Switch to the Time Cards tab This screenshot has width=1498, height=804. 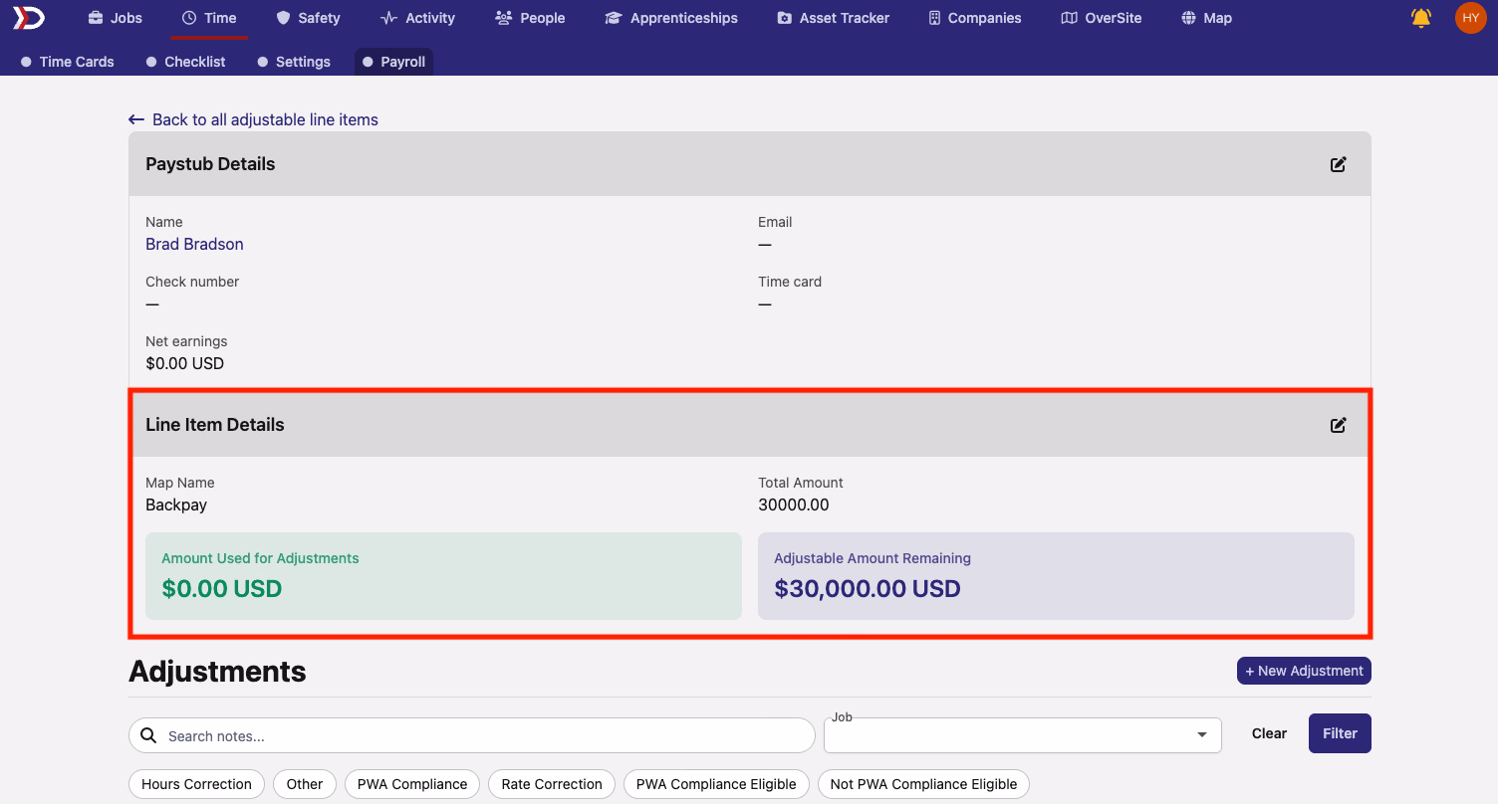click(68, 62)
